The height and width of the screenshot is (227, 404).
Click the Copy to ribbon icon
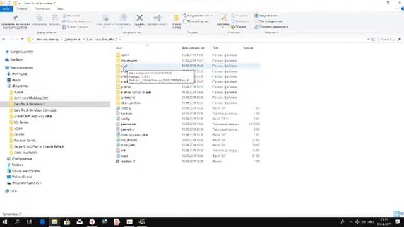(123, 18)
